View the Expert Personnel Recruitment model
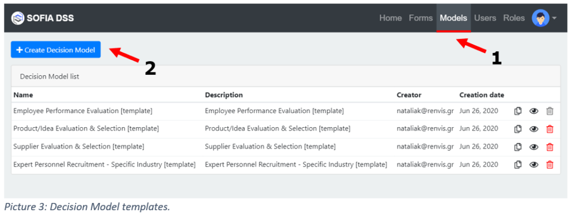The width and height of the screenshot is (571, 218). click(x=534, y=165)
